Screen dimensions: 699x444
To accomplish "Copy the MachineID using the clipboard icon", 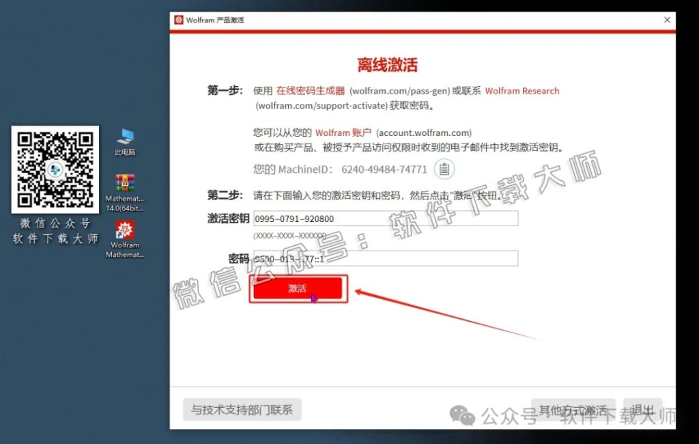I will (444, 169).
